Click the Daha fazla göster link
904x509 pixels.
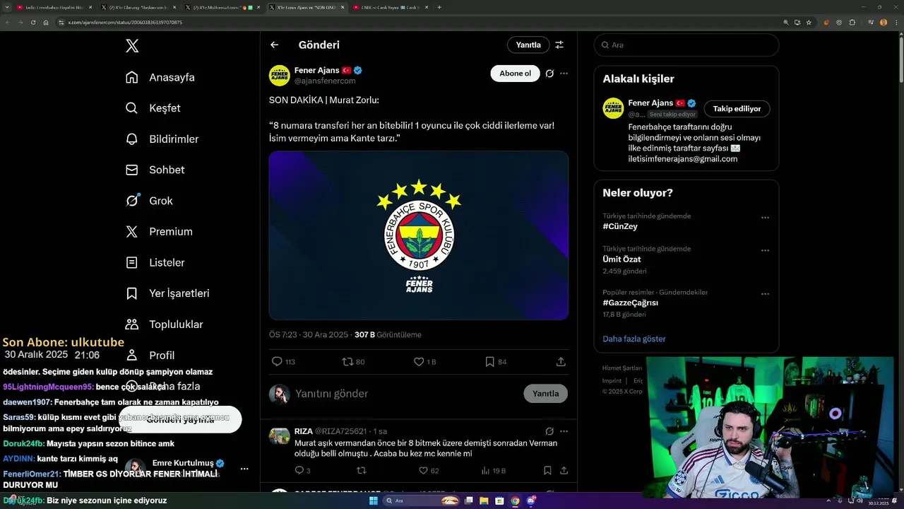click(634, 339)
